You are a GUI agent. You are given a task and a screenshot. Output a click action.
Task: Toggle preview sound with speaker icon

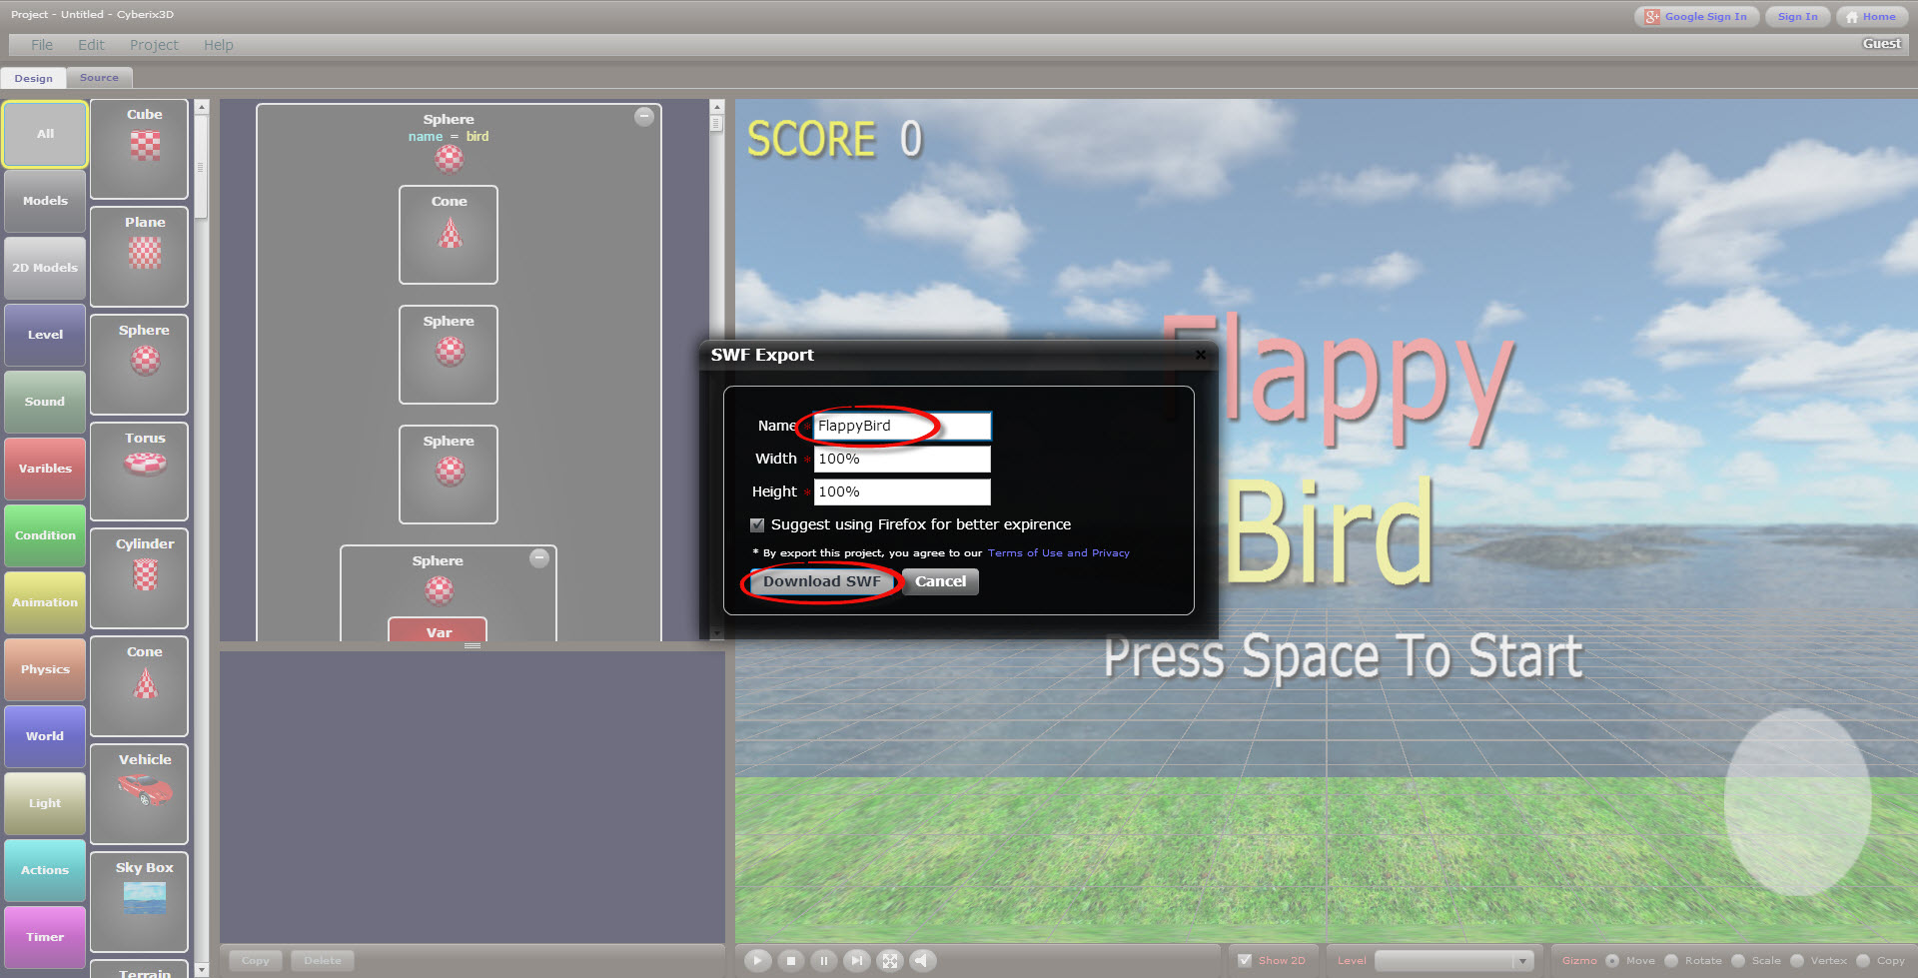click(x=923, y=961)
